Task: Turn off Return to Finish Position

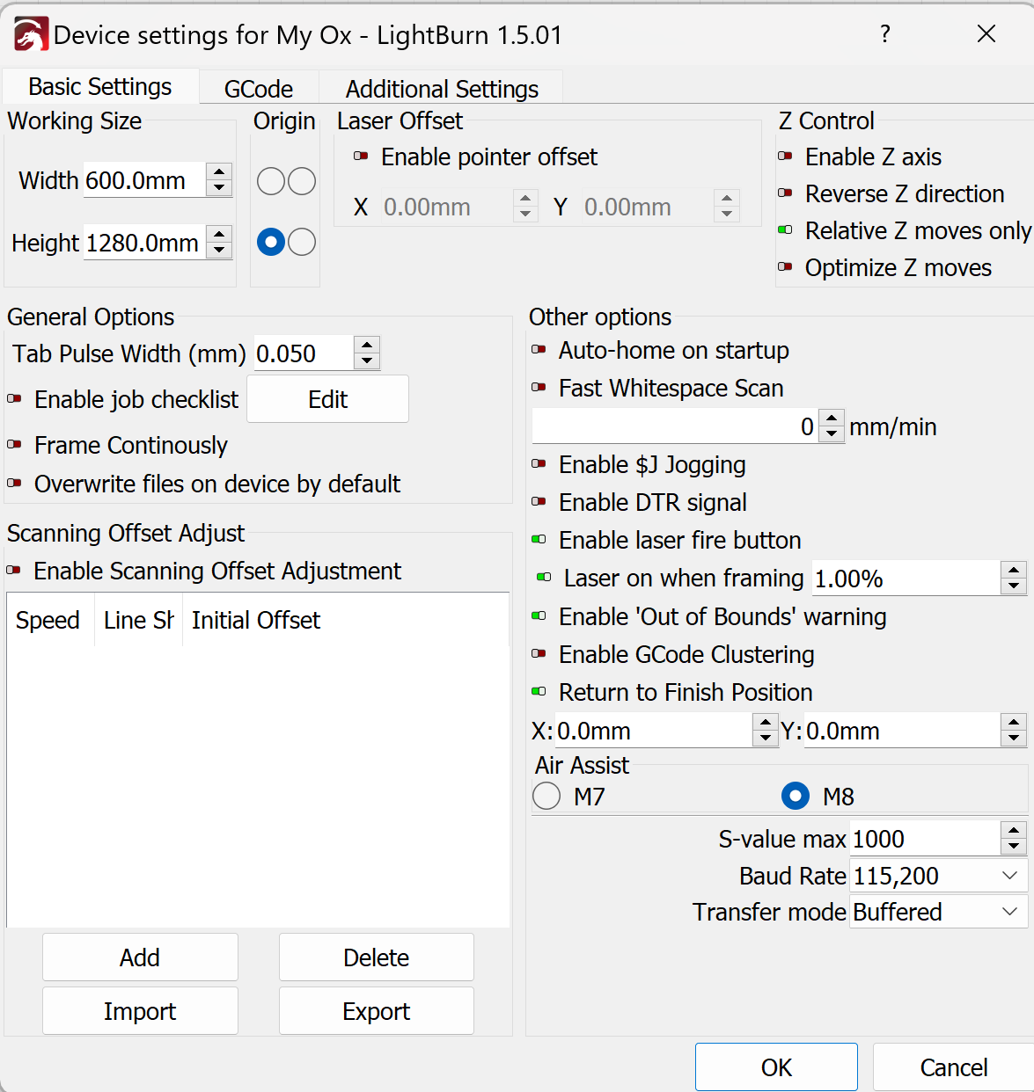Action: coord(539,692)
